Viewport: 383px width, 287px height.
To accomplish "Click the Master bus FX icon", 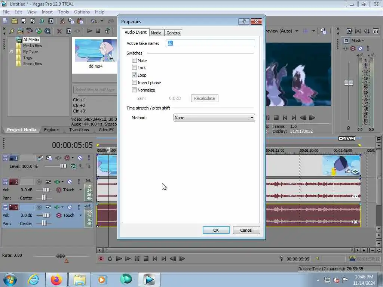I will point(345,48).
